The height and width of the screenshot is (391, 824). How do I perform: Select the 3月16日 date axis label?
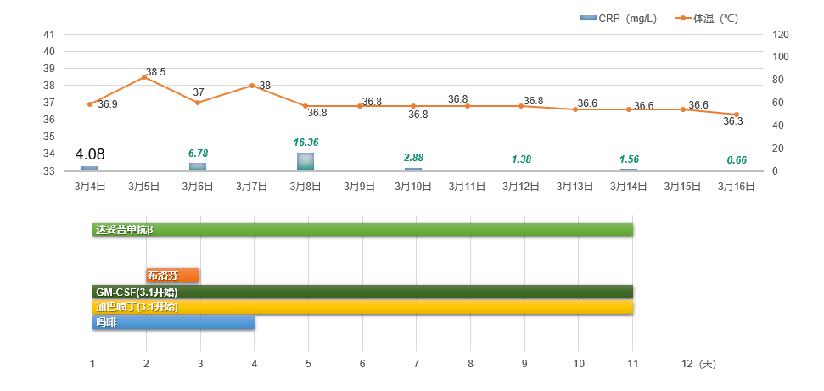tap(737, 187)
